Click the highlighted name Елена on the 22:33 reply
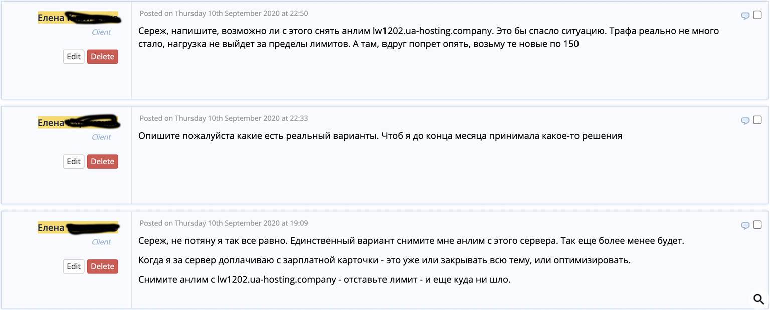The width and height of the screenshot is (770, 310). (51, 123)
